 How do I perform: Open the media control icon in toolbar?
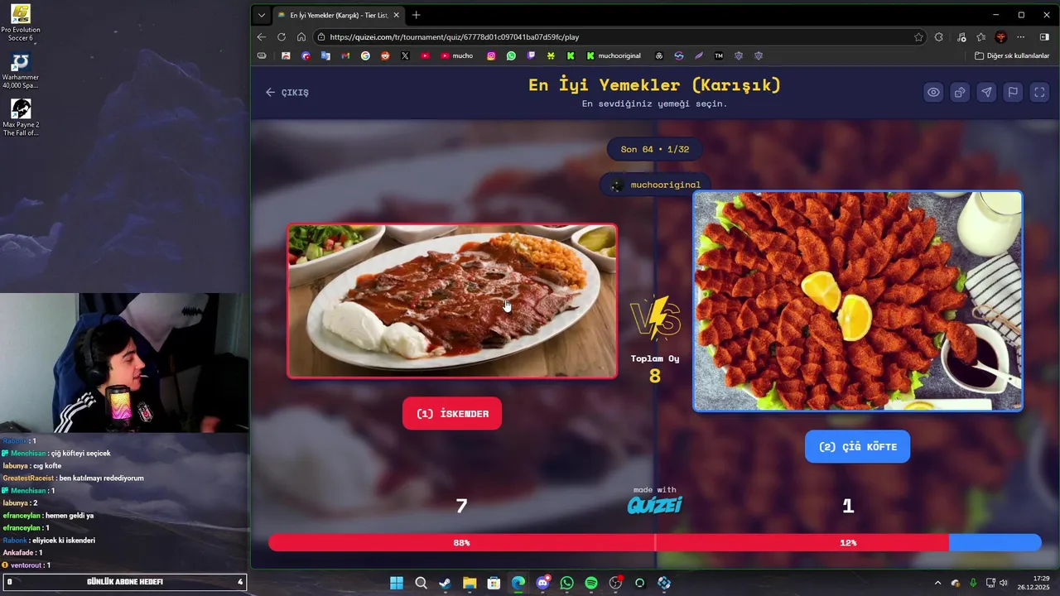tap(961, 37)
